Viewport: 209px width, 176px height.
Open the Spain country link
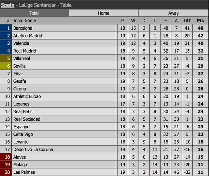[8, 5]
